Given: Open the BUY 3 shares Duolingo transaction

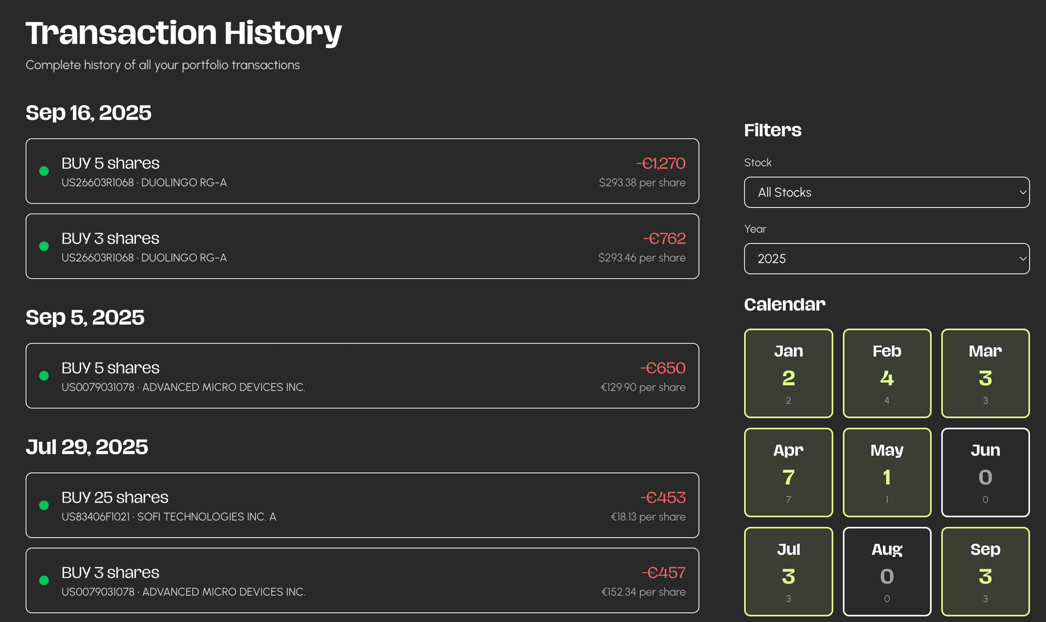Looking at the screenshot, I should pos(362,246).
